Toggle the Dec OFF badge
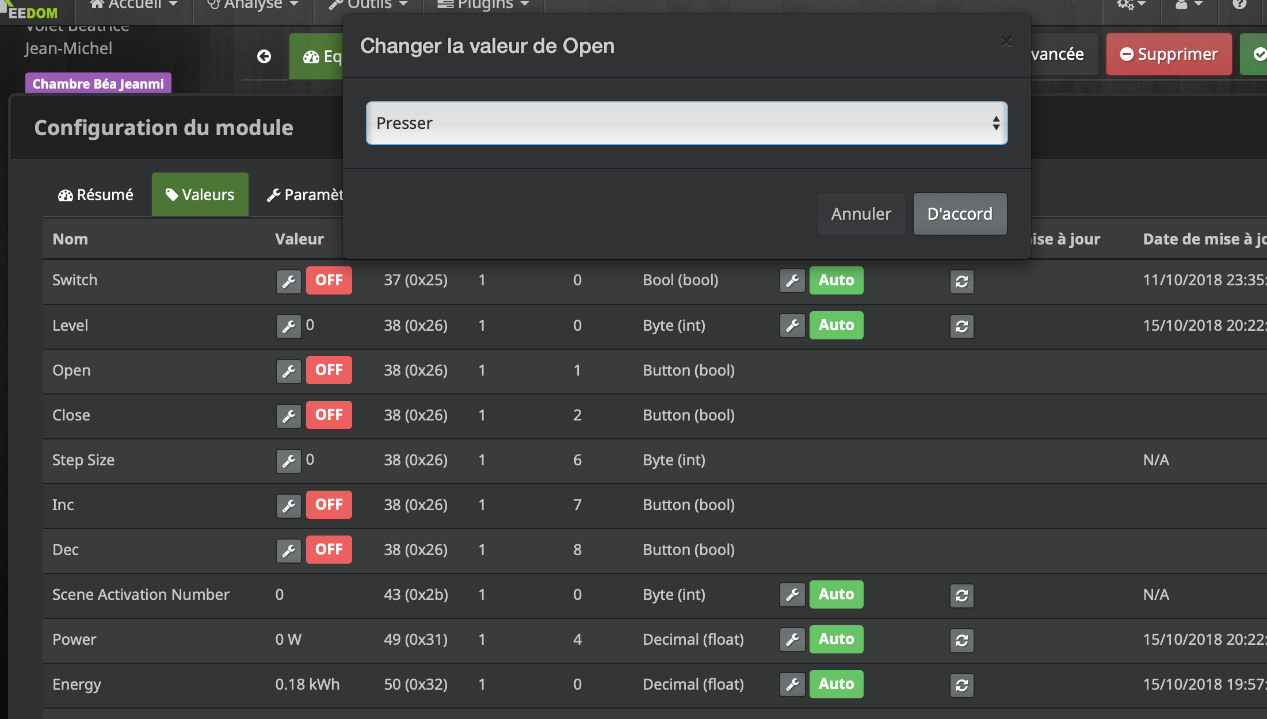Screen dimensions: 1267x719 329,549
